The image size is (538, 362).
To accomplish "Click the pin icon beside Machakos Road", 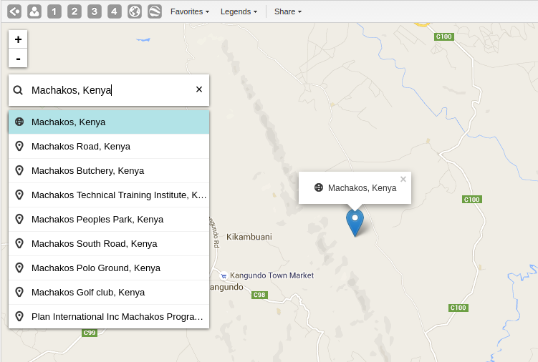I will (19, 147).
